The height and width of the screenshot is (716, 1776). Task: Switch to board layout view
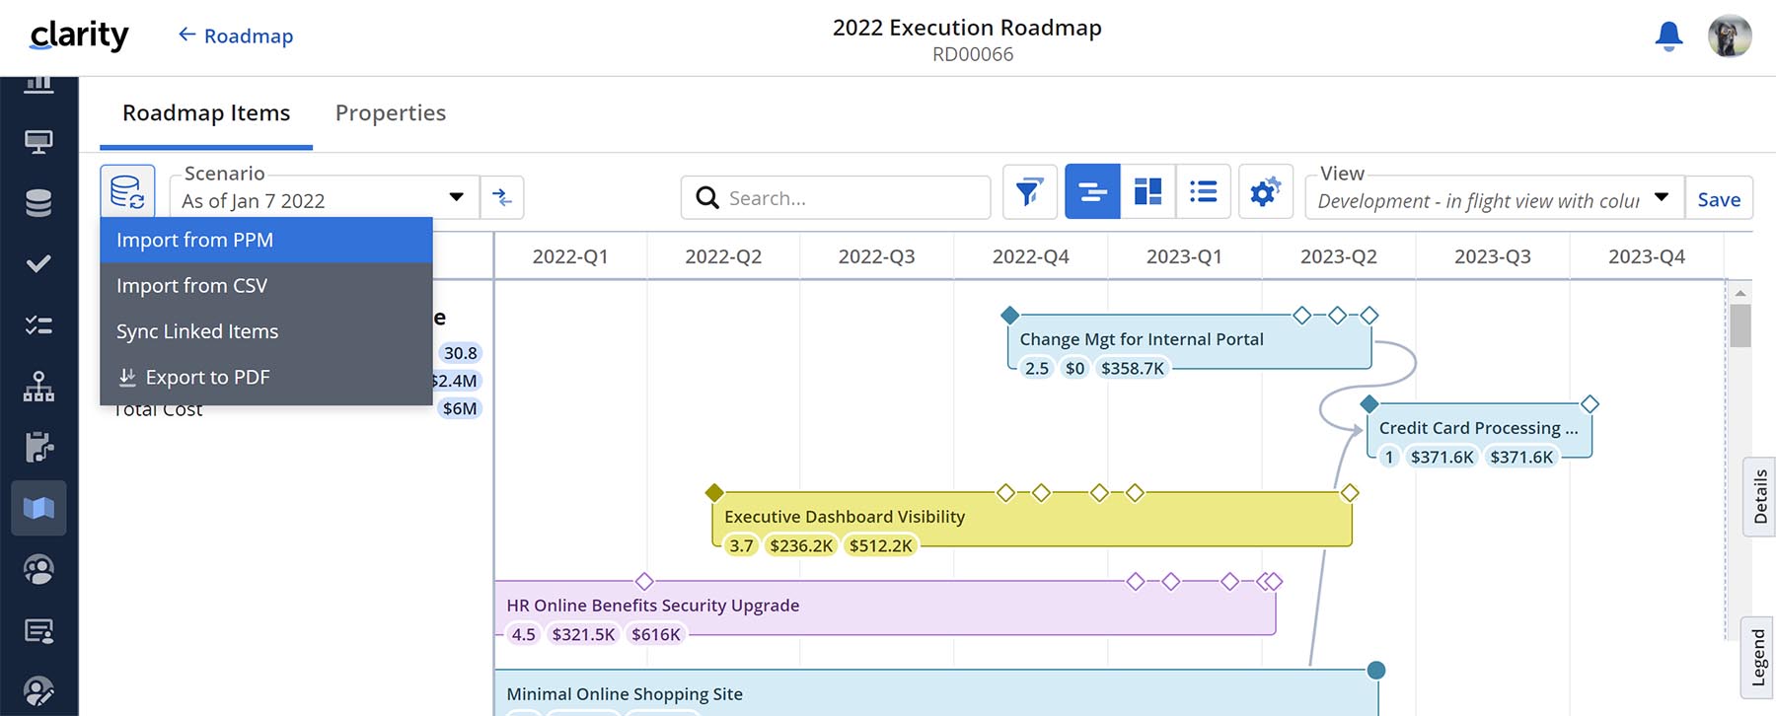pos(1147,191)
